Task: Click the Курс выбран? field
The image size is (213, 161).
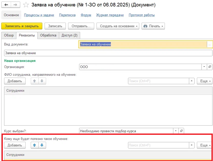Action: (x=126, y=131)
